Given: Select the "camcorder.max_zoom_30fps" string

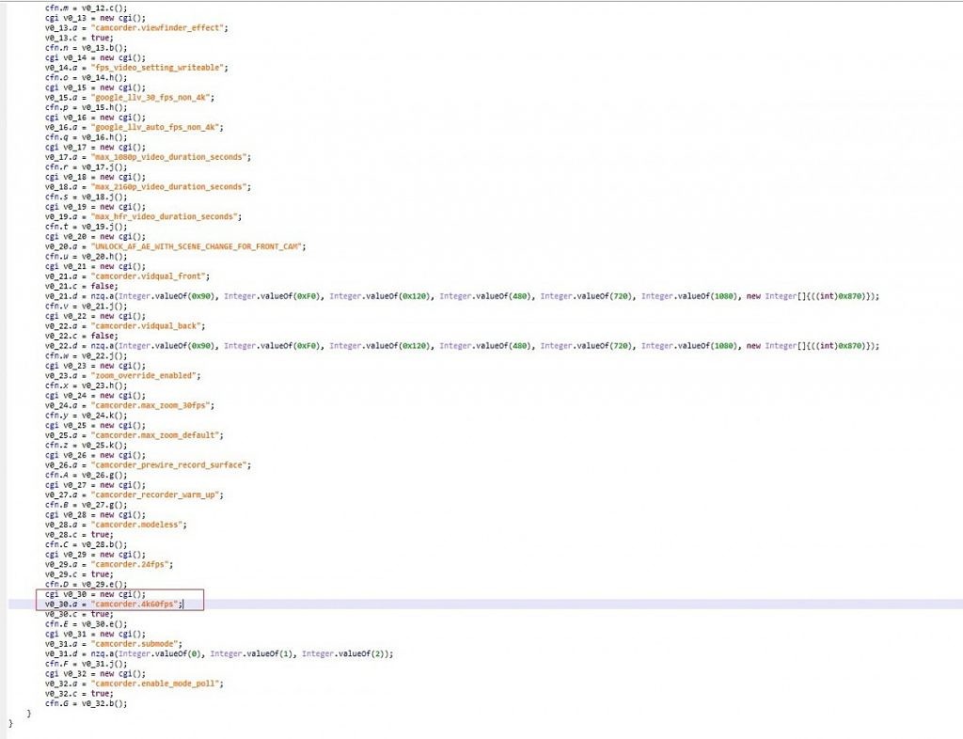Looking at the screenshot, I should [x=151, y=405].
